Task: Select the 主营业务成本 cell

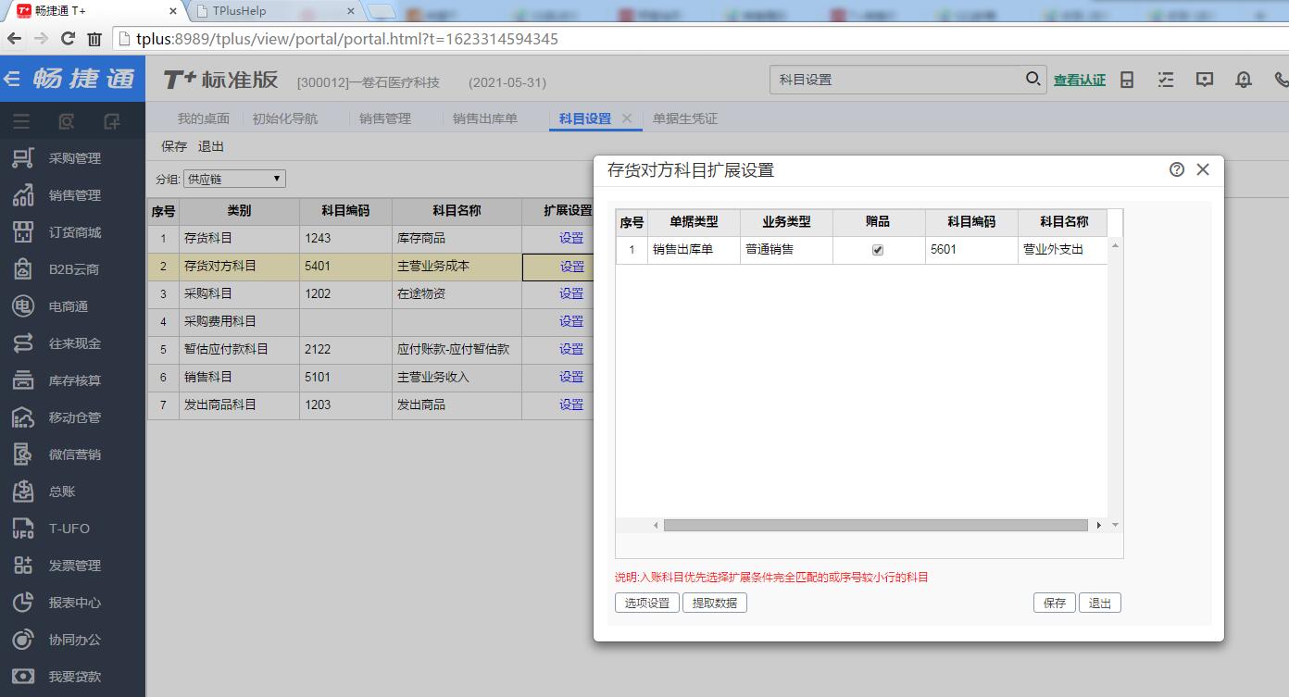Action: [457, 266]
